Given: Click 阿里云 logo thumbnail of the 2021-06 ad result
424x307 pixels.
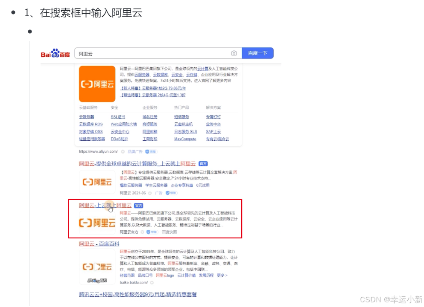Looking at the screenshot, I should [x=97, y=182].
